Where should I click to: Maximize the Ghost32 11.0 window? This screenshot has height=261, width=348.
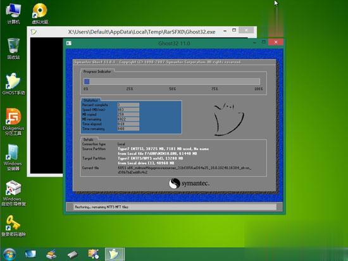[x=264, y=42]
